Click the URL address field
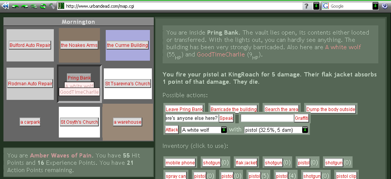This screenshot has height=179, width=391. (x=183, y=6)
